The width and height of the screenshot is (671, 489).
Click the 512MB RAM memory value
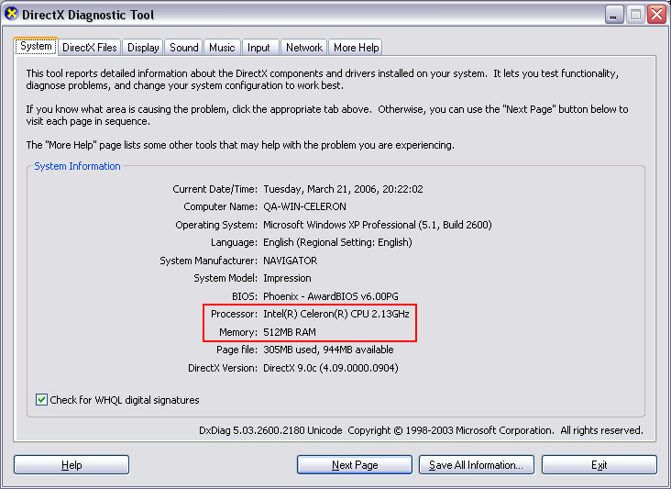[x=290, y=332]
